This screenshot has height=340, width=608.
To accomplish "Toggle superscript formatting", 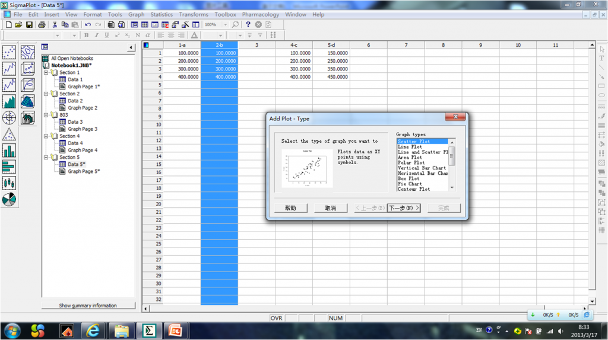I will click(117, 35).
